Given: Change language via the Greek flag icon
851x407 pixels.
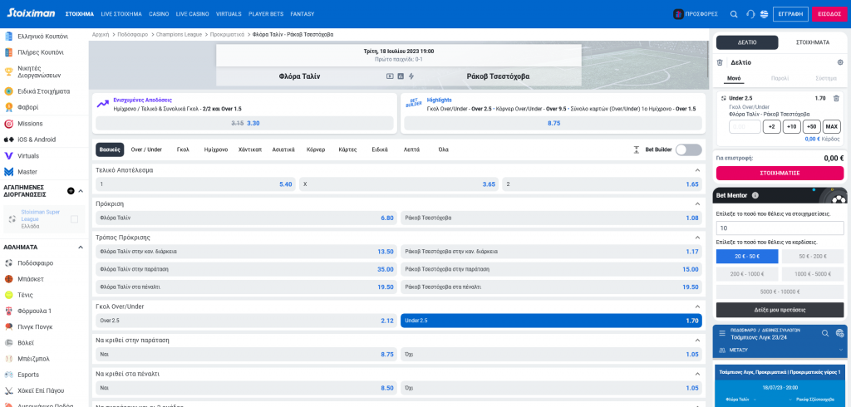Looking at the screenshot, I should click(x=765, y=14).
